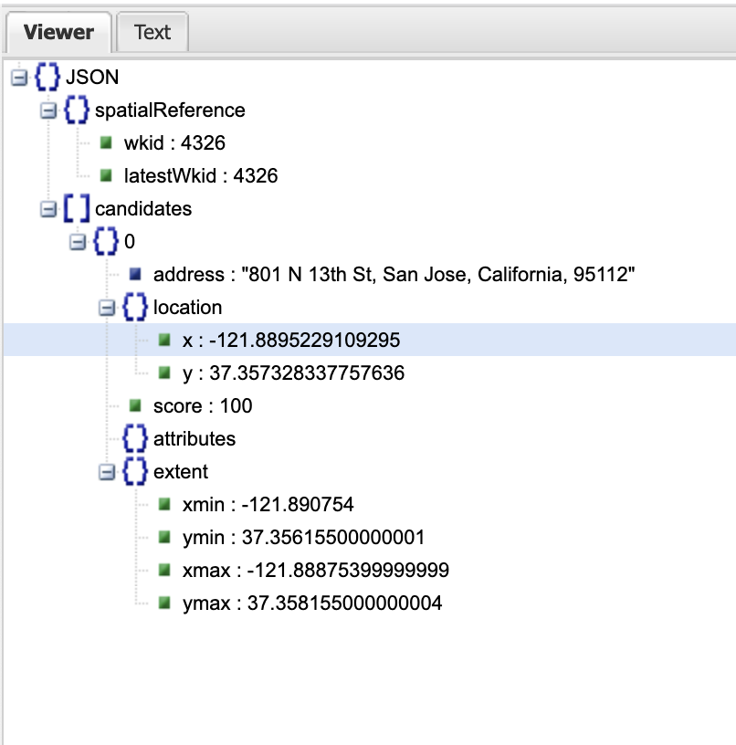Click the green square icon next to wkid
Image resolution: width=736 pixels, height=745 pixels.
click(x=106, y=142)
